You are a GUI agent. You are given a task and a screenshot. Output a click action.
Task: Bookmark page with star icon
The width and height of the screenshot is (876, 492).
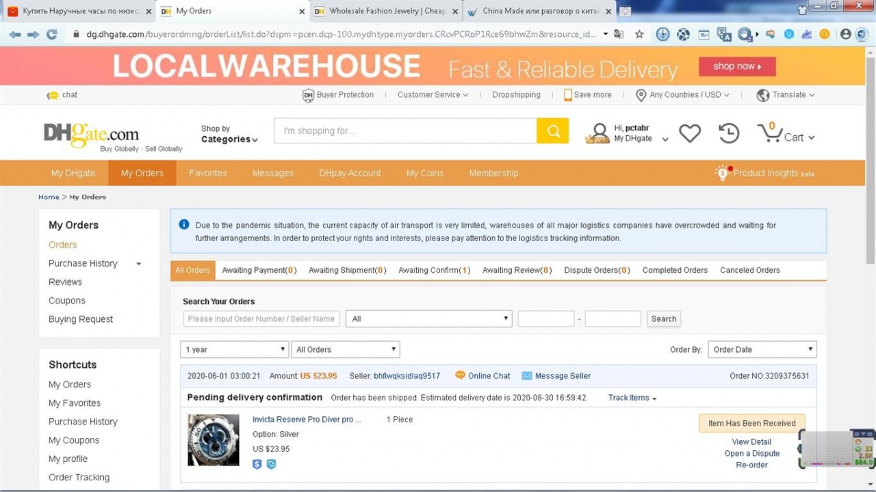tap(639, 34)
